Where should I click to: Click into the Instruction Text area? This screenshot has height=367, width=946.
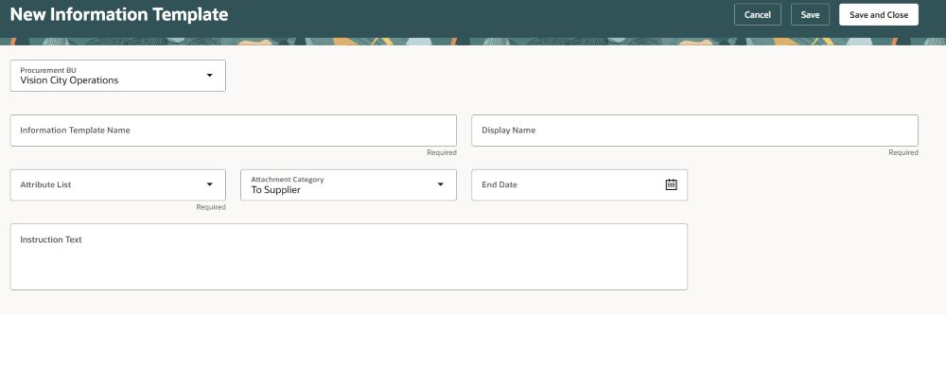coord(349,256)
